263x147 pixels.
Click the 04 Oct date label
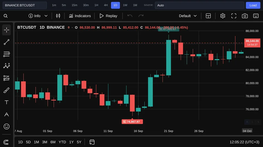[x=247, y=131]
